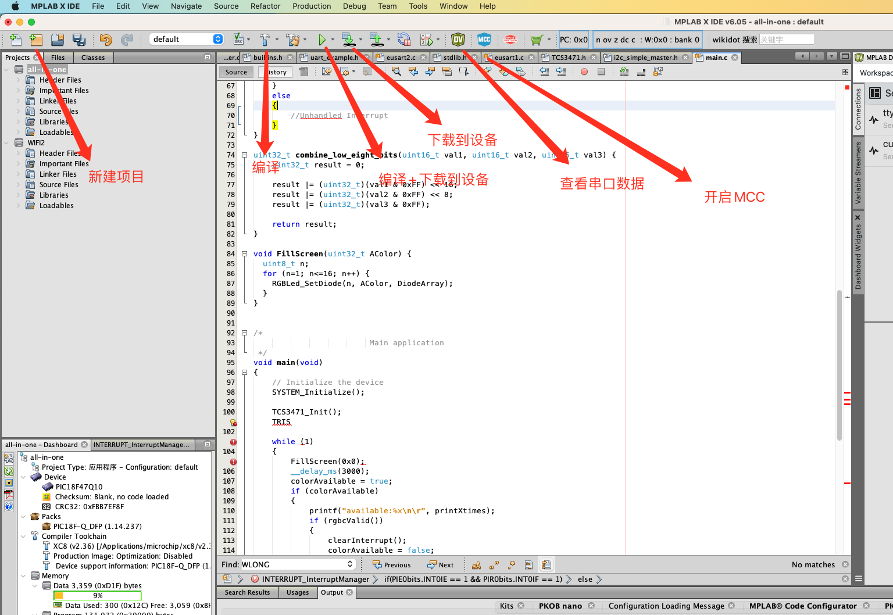Collapse main function fold at line 96
Viewport: 893px width, 615px height.
pos(244,373)
